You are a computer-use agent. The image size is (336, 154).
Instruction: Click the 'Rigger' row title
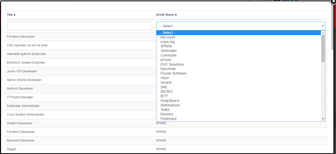[11, 149]
